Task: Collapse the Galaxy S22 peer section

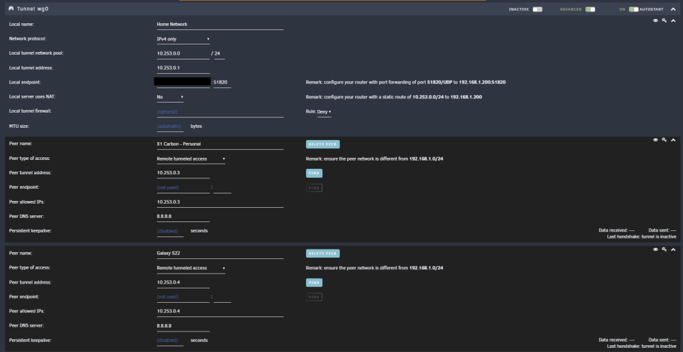Action: pos(673,249)
